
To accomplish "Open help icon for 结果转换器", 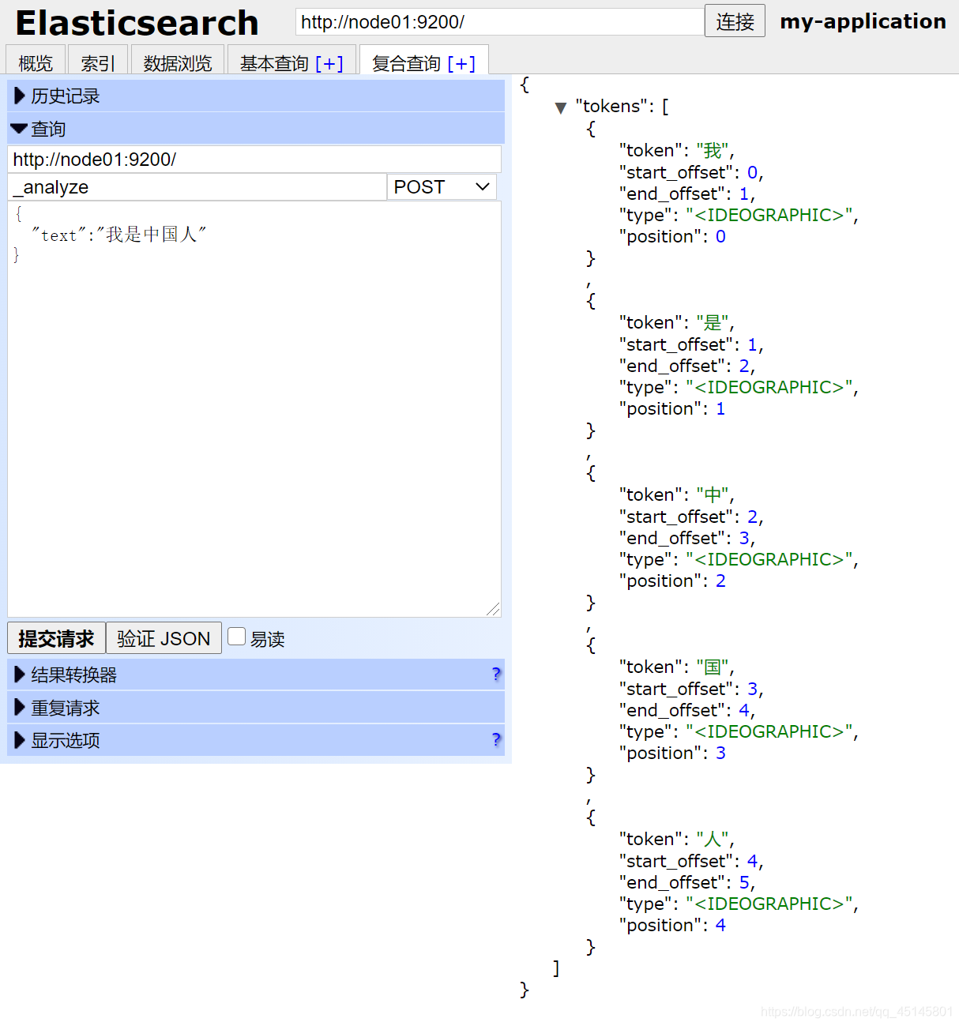I will click(x=496, y=674).
